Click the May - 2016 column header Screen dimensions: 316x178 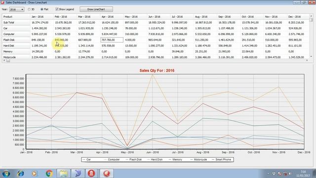135,17
